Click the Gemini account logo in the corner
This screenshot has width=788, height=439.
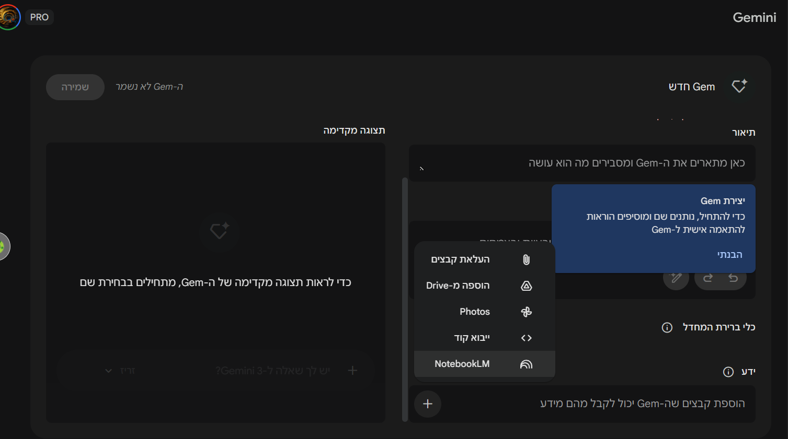point(9,17)
